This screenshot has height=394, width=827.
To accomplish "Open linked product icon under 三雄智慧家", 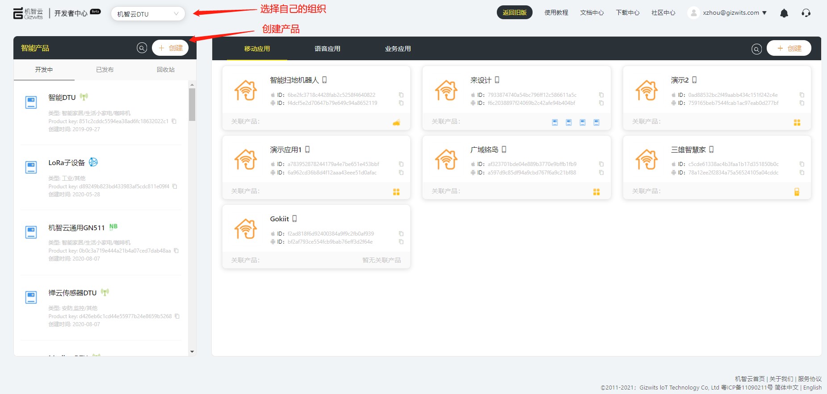I will pos(797,192).
